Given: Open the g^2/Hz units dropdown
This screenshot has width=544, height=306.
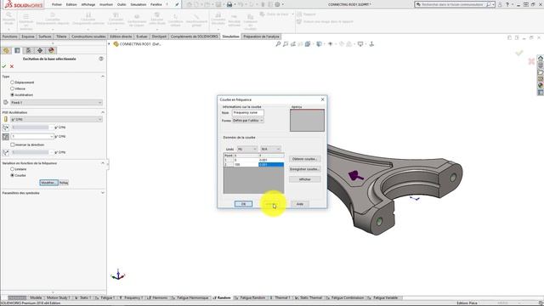Looking at the screenshot, I should click(57, 119).
